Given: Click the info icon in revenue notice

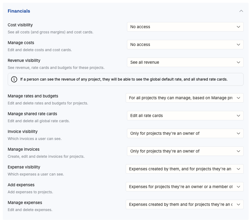Looking at the screenshot, I should [14, 79].
